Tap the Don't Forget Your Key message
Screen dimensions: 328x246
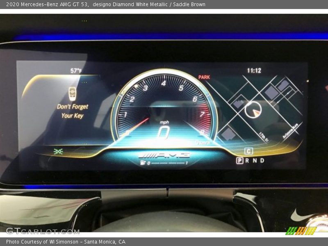[73, 111]
